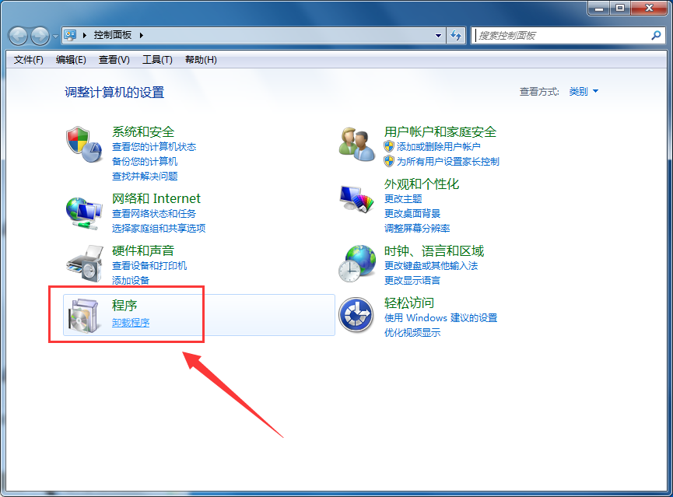Click 添加或删除用户帐户 link
The width and height of the screenshot is (673, 497).
pos(439,147)
